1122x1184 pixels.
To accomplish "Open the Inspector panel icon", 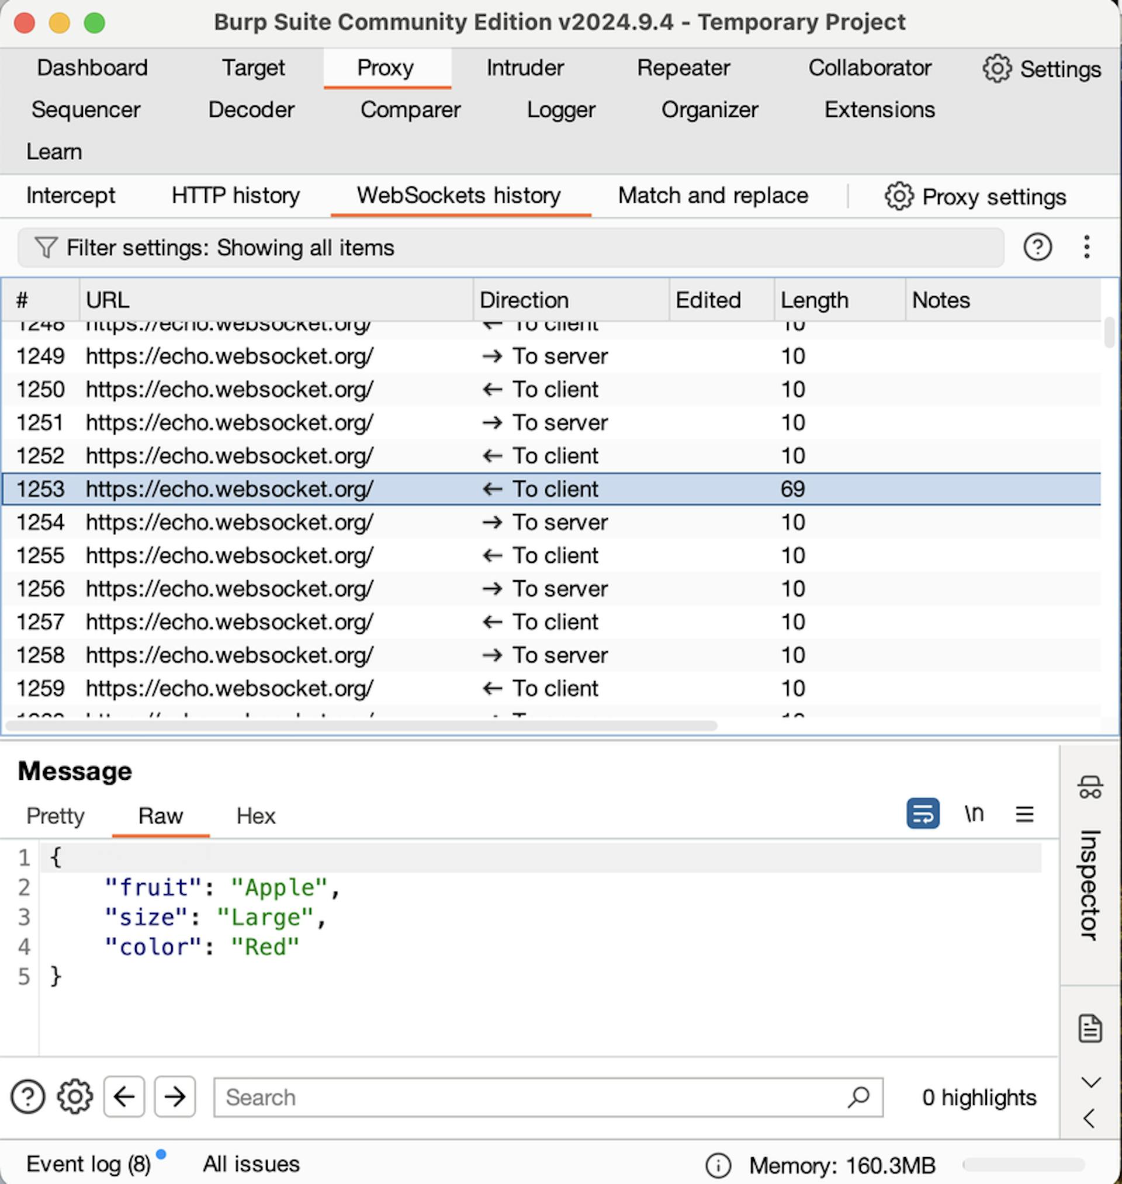I will pos(1090,787).
